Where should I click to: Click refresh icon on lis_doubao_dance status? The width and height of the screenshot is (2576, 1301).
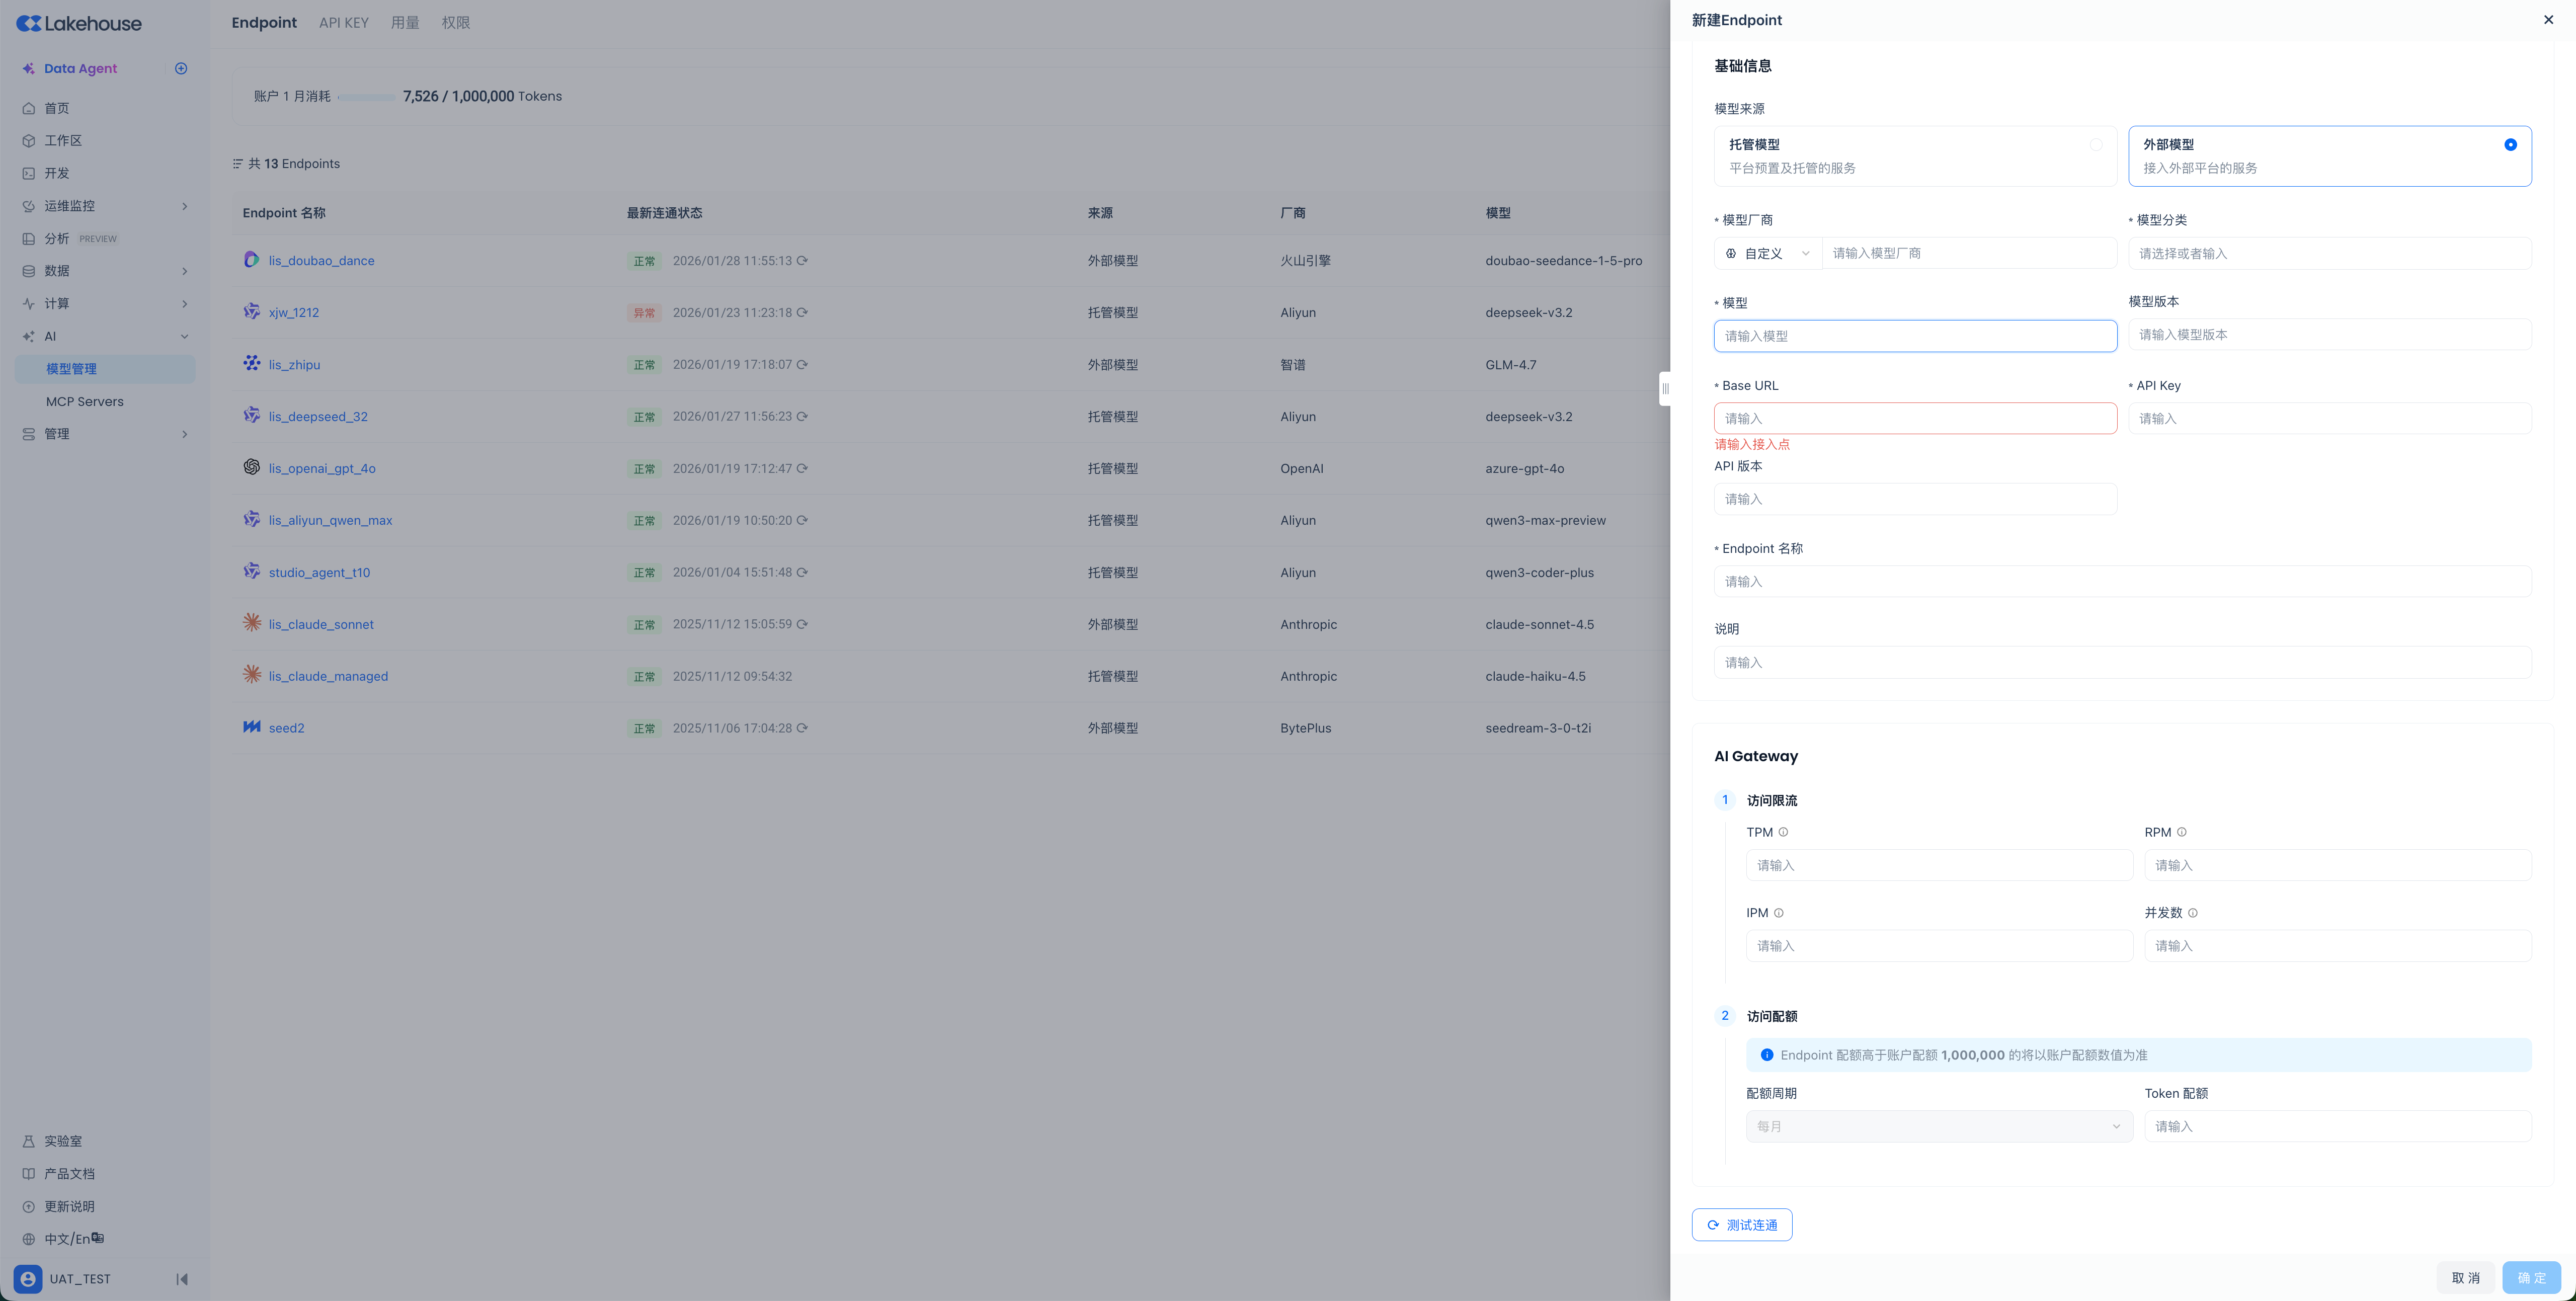[802, 261]
